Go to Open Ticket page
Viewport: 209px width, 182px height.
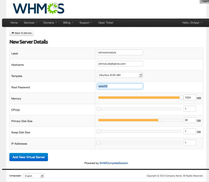pyautogui.click(x=106, y=23)
